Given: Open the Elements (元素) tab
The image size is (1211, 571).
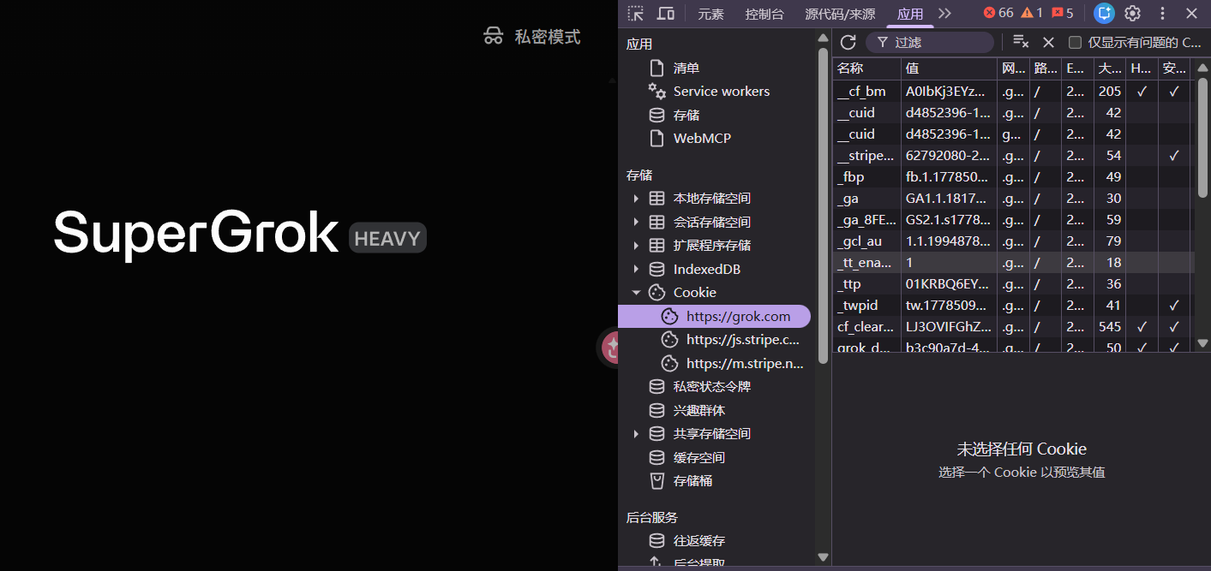Looking at the screenshot, I should tap(710, 14).
